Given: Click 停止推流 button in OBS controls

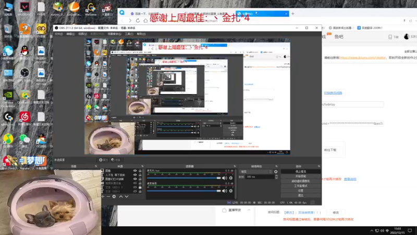Looking at the screenshot, I should click(301, 172).
